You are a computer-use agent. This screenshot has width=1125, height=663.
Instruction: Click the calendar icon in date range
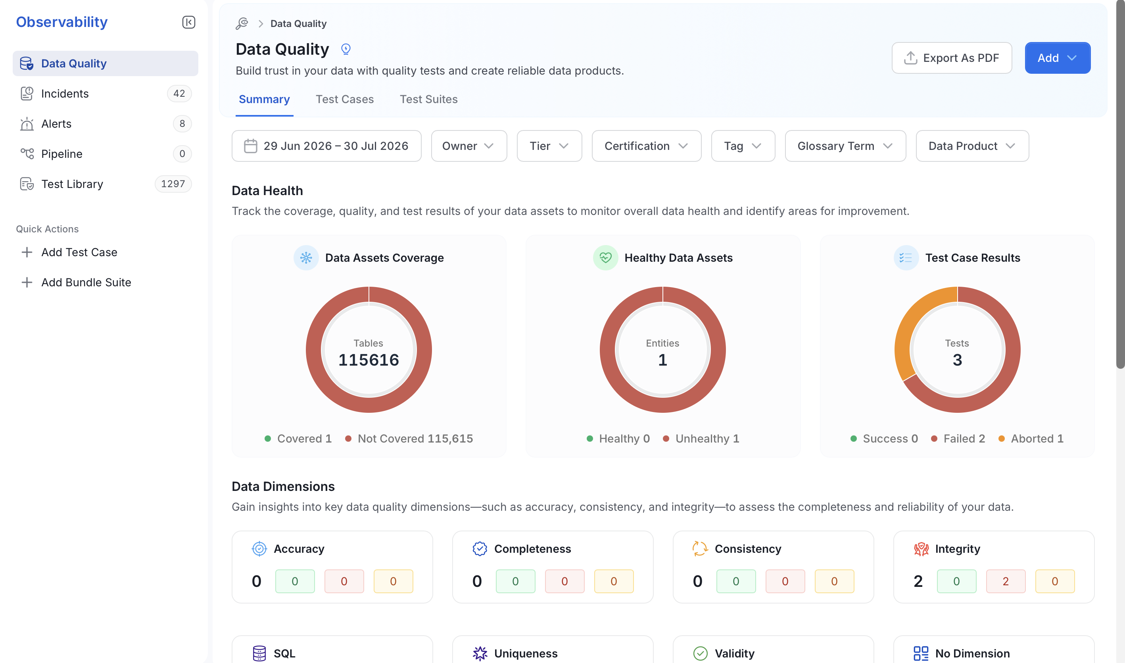tap(250, 146)
